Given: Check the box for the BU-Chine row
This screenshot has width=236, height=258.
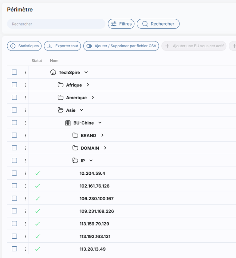Looking at the screenshot, I should [14, 123].
